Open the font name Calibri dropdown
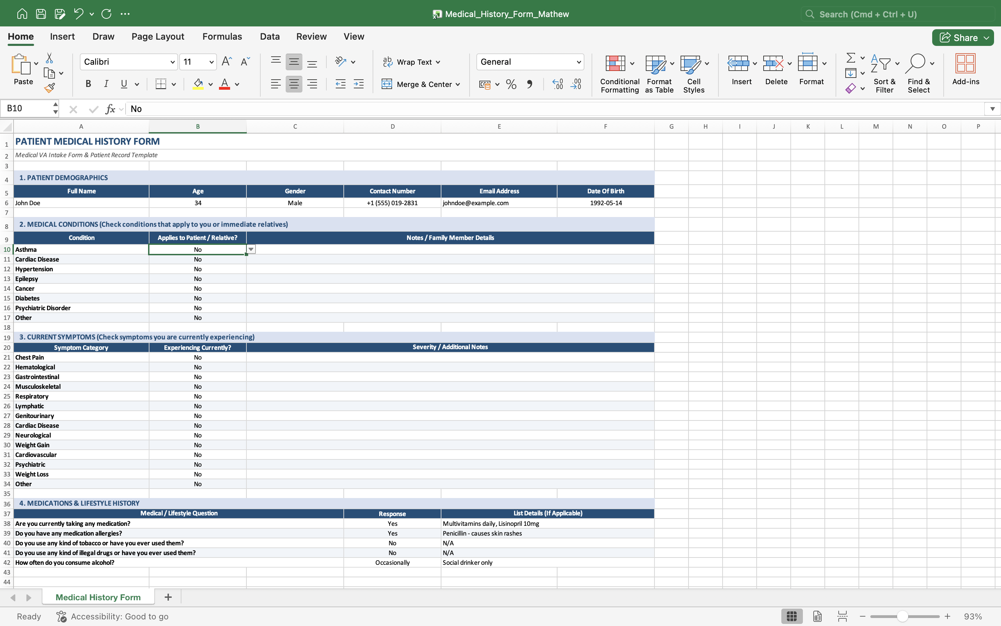 (172, 62)
